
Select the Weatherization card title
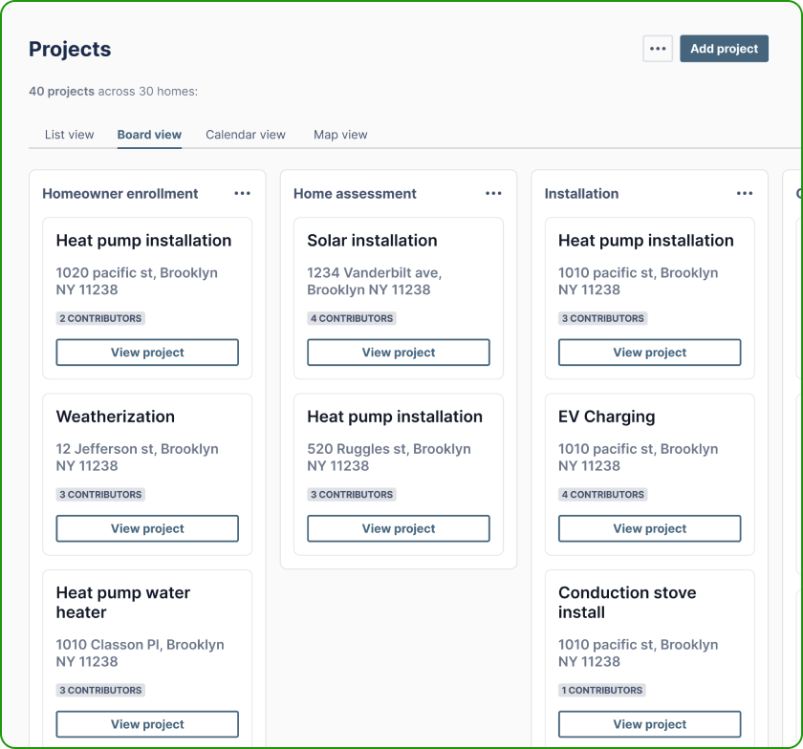click(116, 417)
